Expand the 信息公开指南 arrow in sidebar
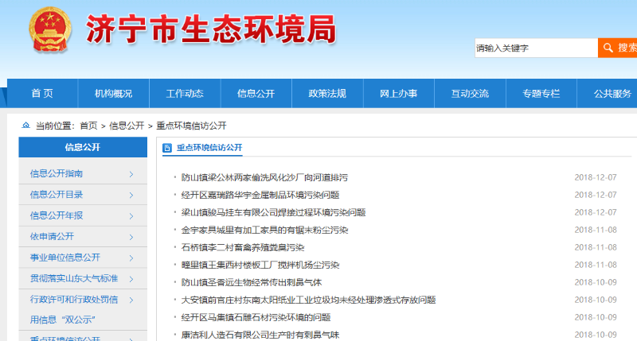The height and width of the screenshot is (341, 637). click(131, 174)
